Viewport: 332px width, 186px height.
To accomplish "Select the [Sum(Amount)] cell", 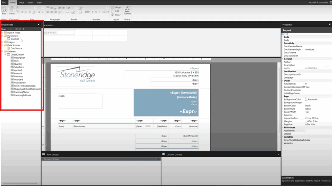I will pyautogui.click(x=184, y=136).
